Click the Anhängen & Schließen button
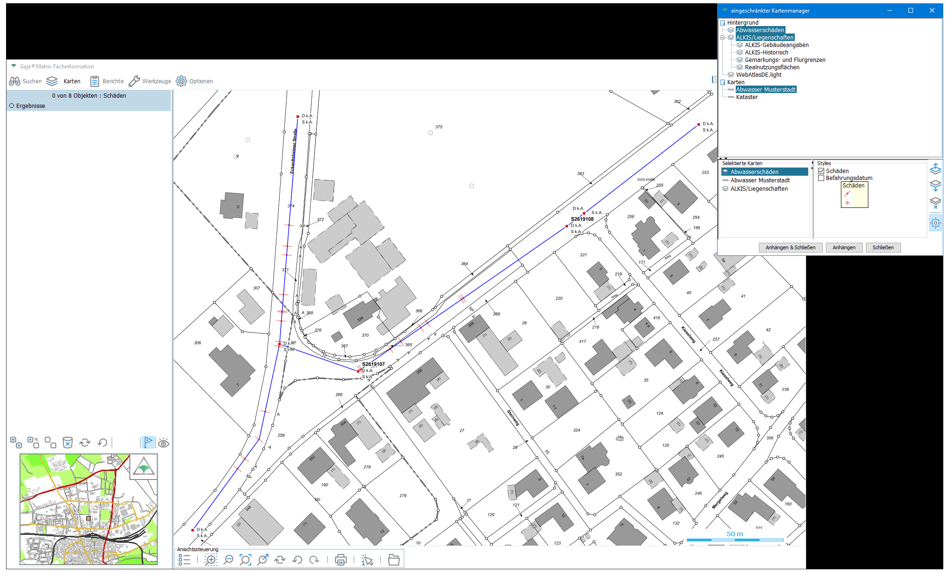Screen dimensions: 947x573 [x=790, y=247]
